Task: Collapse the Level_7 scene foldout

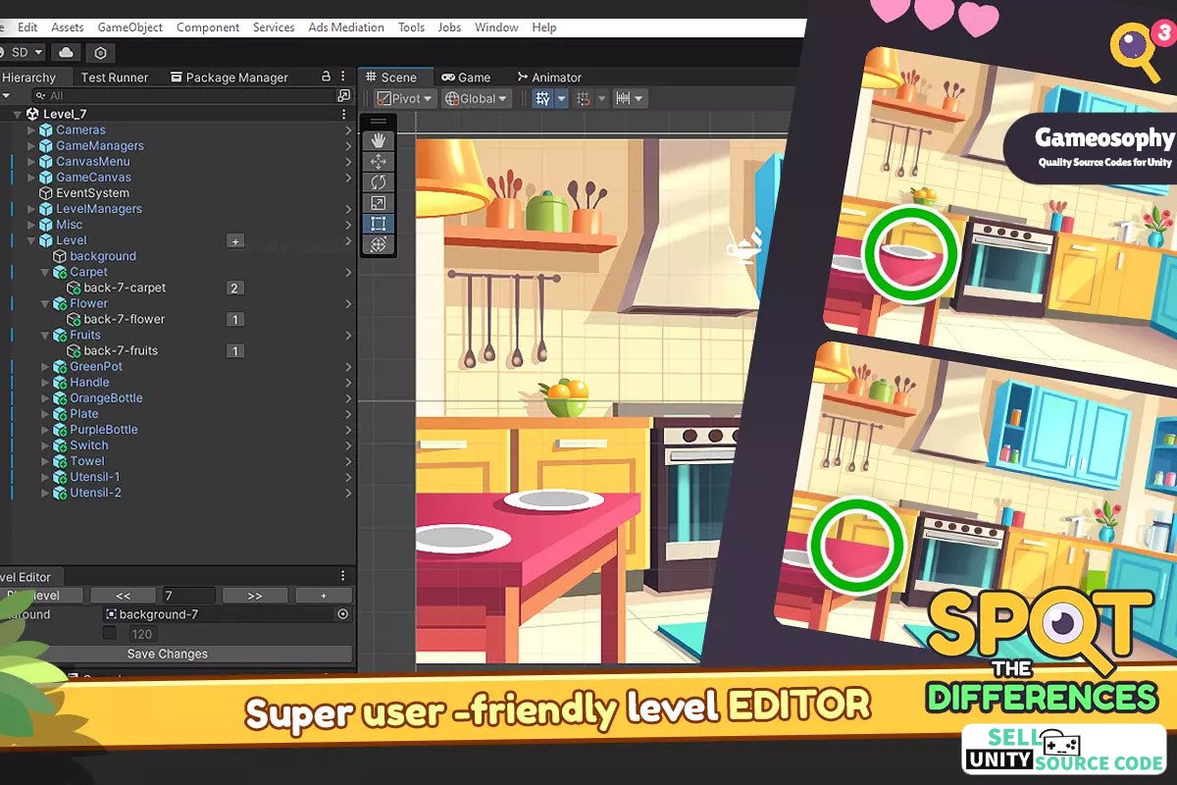Action: click(x=17, y=114)
